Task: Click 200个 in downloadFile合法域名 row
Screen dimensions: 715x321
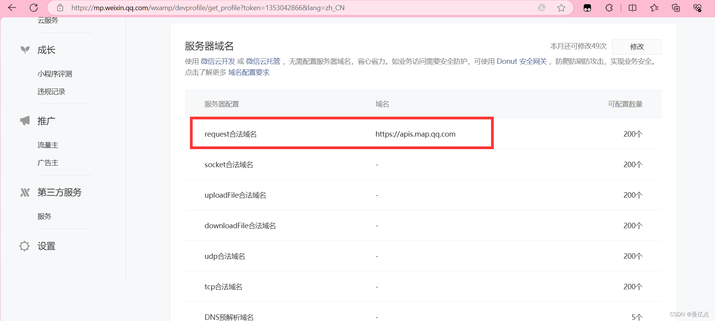Action: (x=633, y=226)
